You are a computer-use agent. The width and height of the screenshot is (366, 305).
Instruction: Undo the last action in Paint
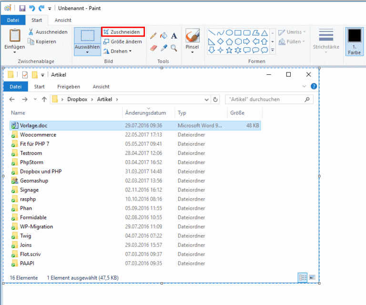(32, 9)
